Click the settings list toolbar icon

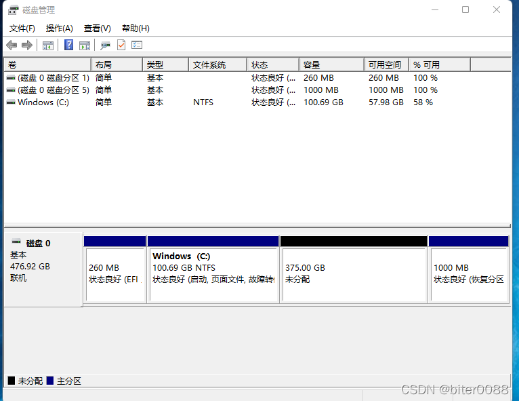click(137, 45)
